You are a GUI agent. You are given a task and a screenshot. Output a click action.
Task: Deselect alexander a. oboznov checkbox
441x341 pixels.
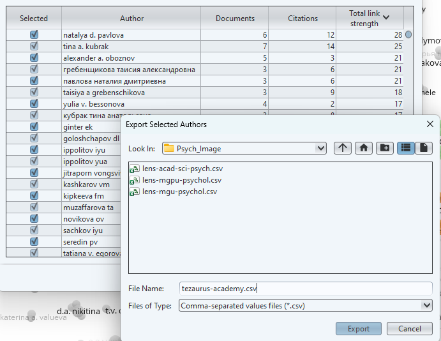34,57
